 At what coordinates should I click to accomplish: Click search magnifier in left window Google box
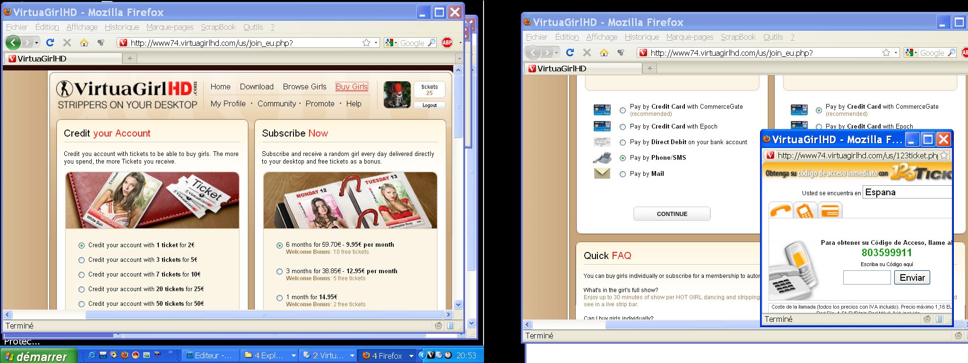click(431, 43)
